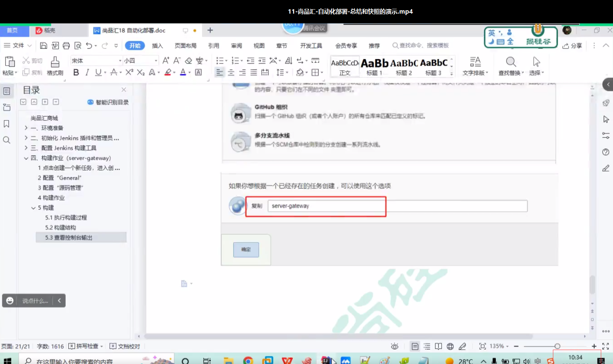Viewport: 613px width, 364px height.
Task: Apply superscript formatting
Action: (129, 73)
